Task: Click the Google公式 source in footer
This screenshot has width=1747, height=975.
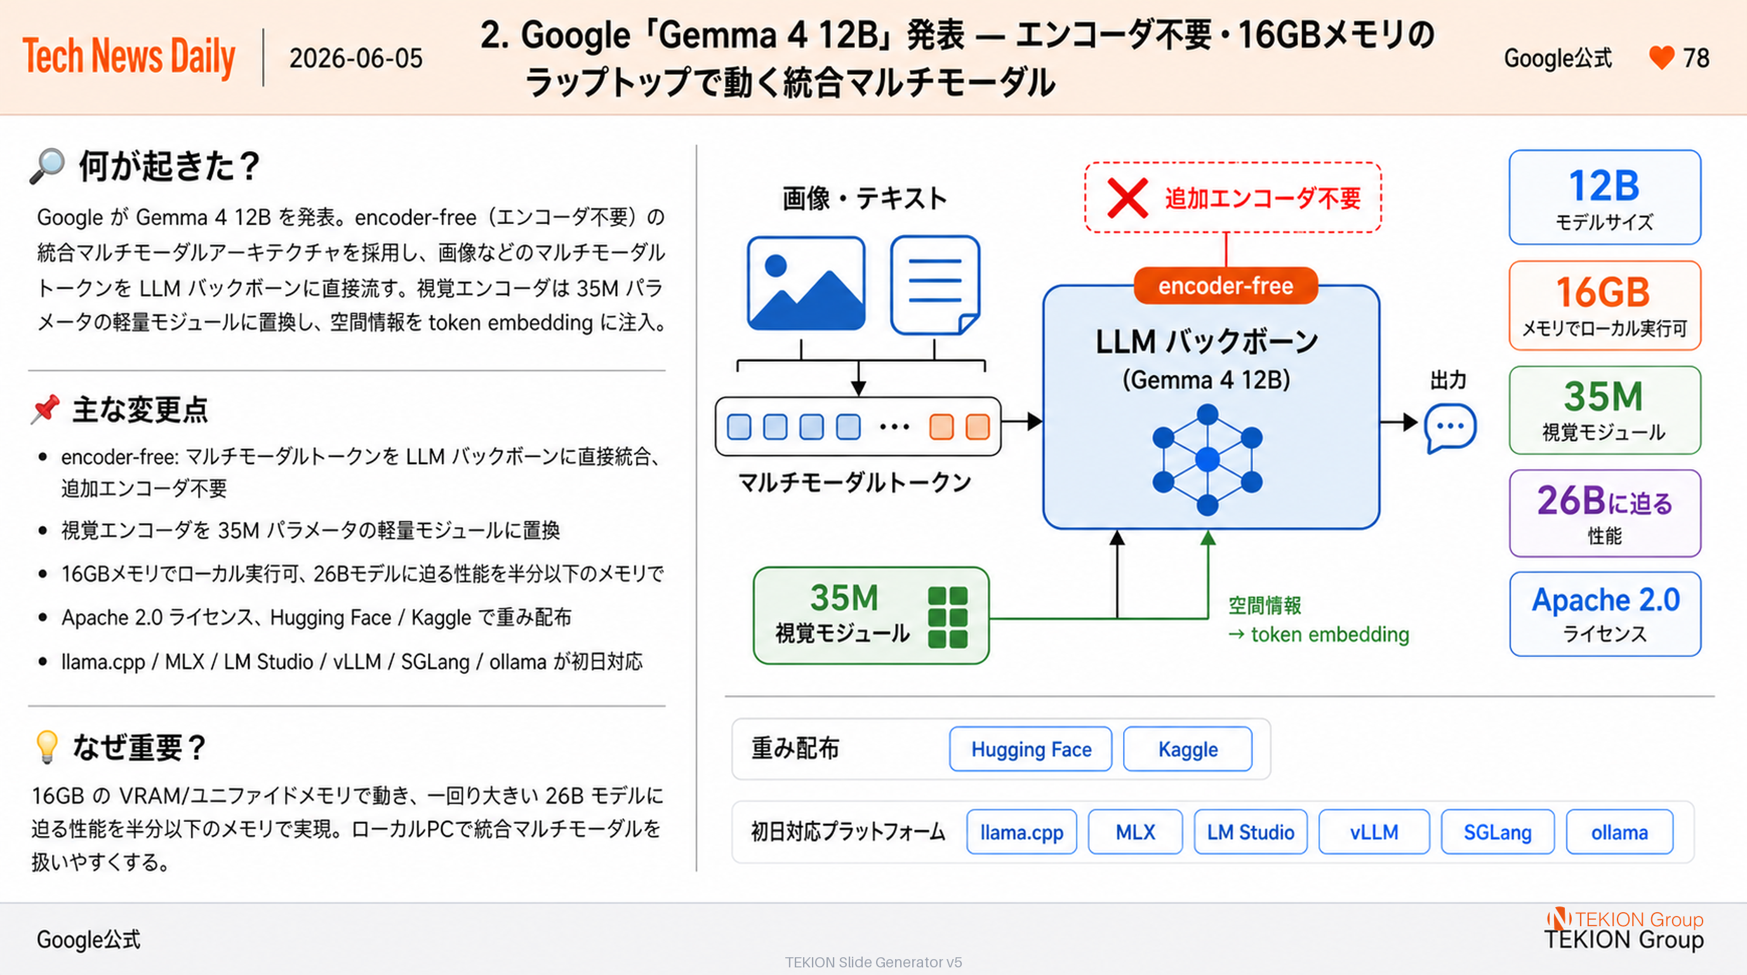Action: [x=89, y=939]
